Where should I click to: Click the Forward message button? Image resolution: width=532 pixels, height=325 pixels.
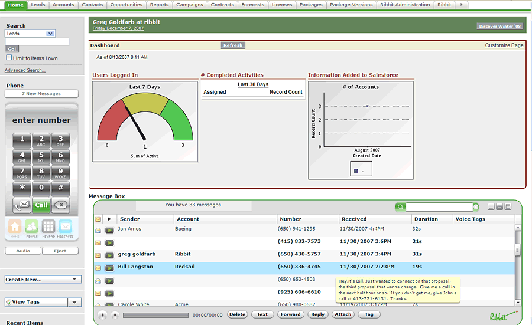[x=290, y=314]
